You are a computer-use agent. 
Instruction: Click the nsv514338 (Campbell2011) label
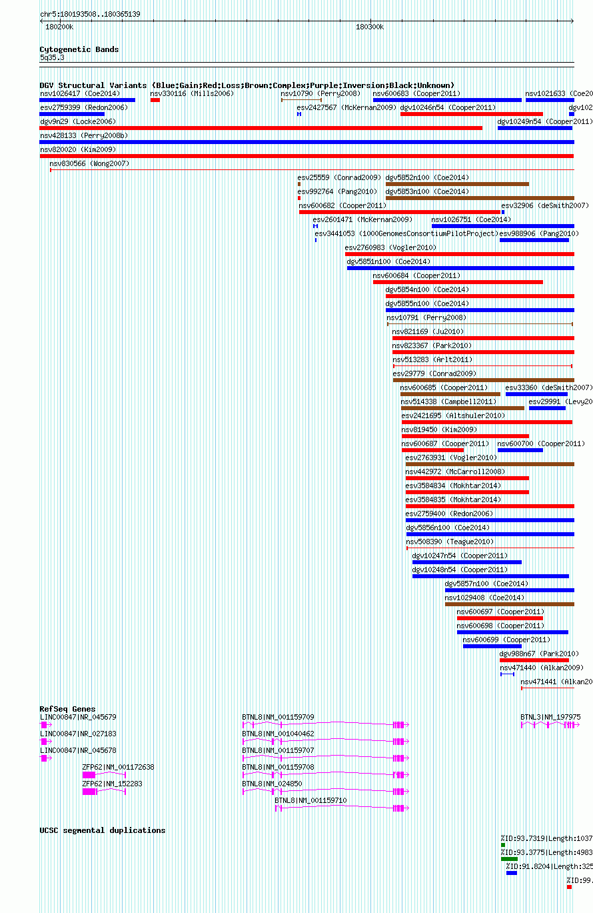(x=448, y=401)
